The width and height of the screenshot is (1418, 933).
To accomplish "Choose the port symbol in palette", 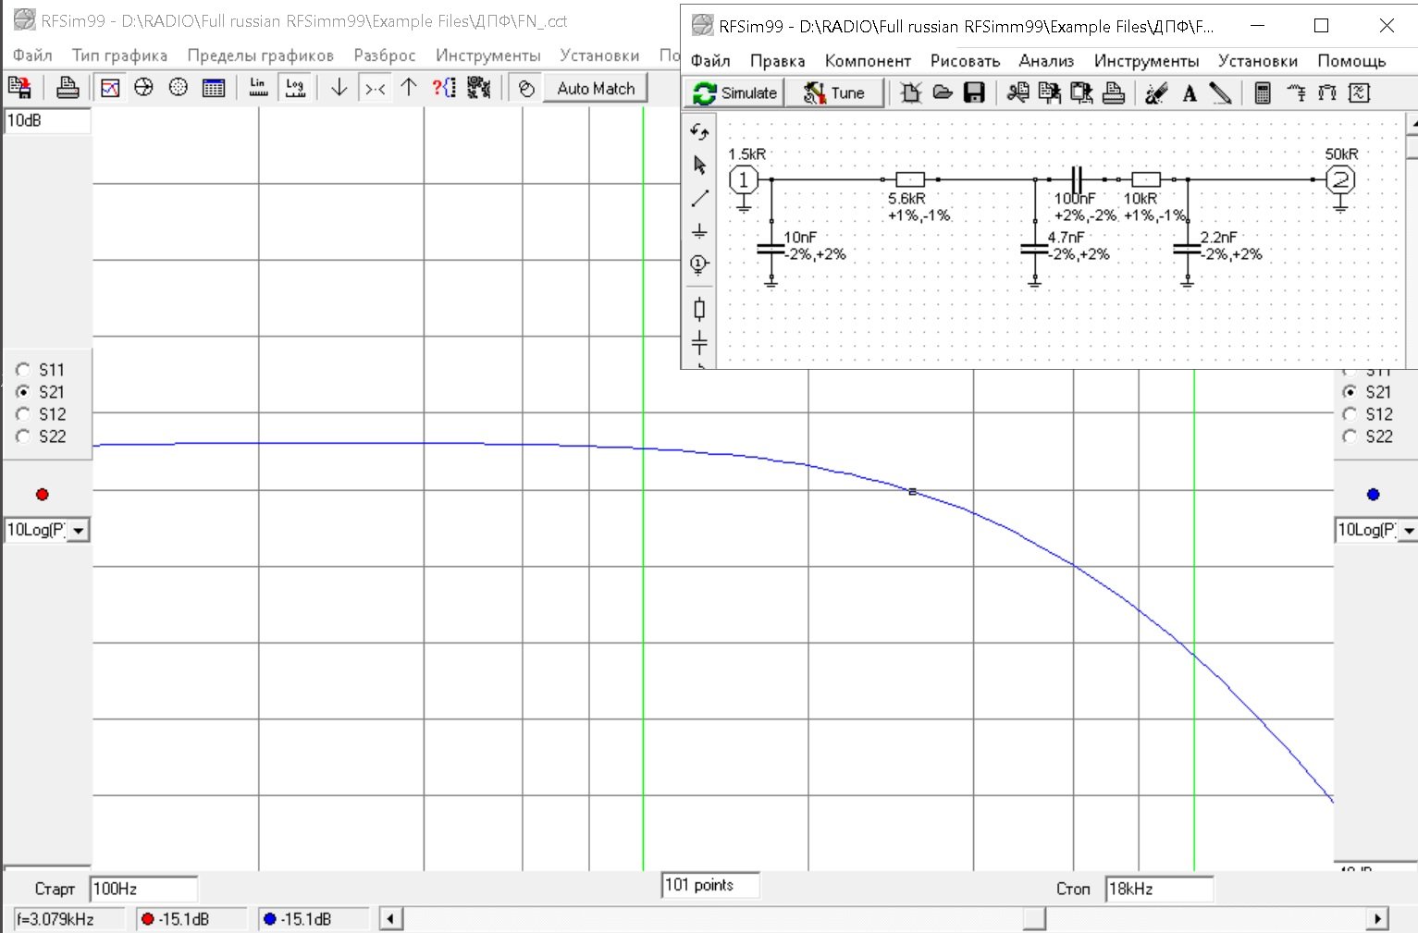I will [699, 264].
